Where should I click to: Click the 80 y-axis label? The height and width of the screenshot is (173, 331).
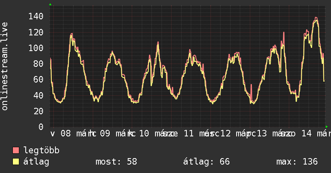39,64
